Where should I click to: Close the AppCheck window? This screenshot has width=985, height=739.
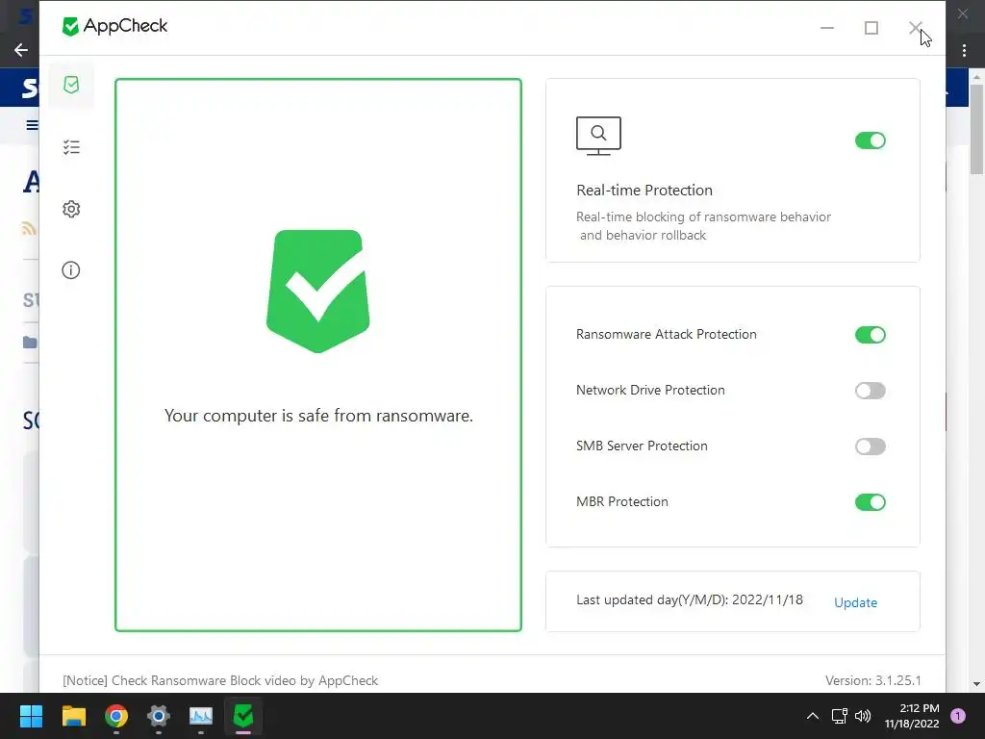(916, 28)
